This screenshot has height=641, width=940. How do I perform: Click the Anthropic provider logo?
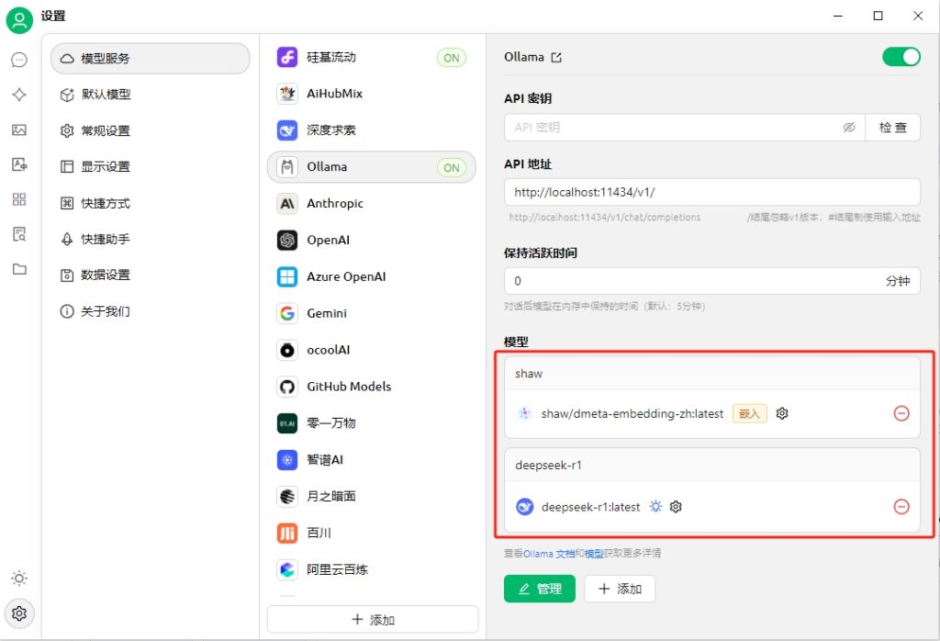pos(287,204)
